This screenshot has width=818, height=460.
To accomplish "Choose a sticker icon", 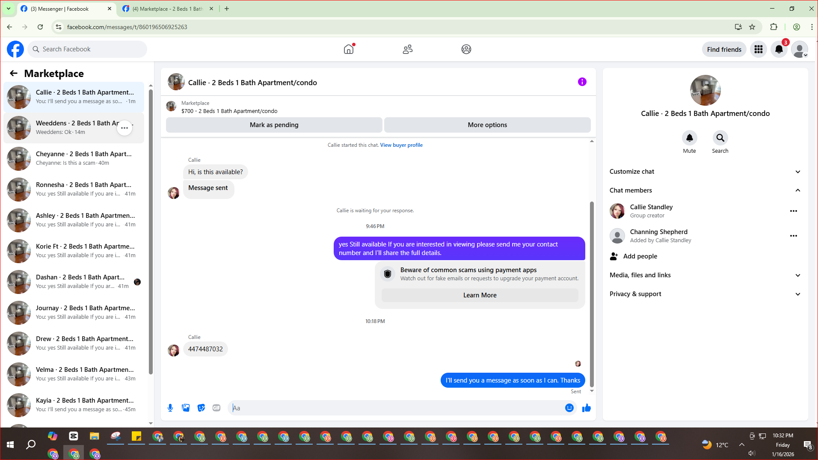I will (x=201, y=408).
